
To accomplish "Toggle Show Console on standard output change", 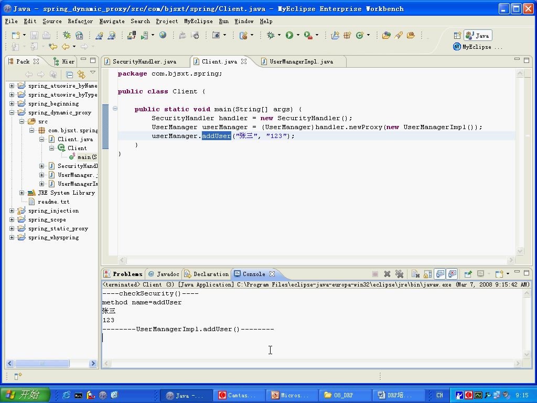I will (x=440, y=274).
